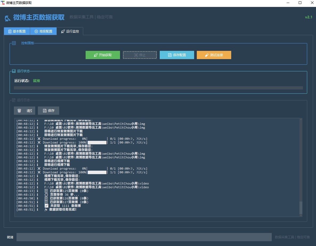Click the 运行状态 chart icon

pyautogui.click(x=14, y=71)
